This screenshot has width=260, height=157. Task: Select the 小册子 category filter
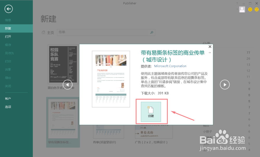click(x=207, y=132)
